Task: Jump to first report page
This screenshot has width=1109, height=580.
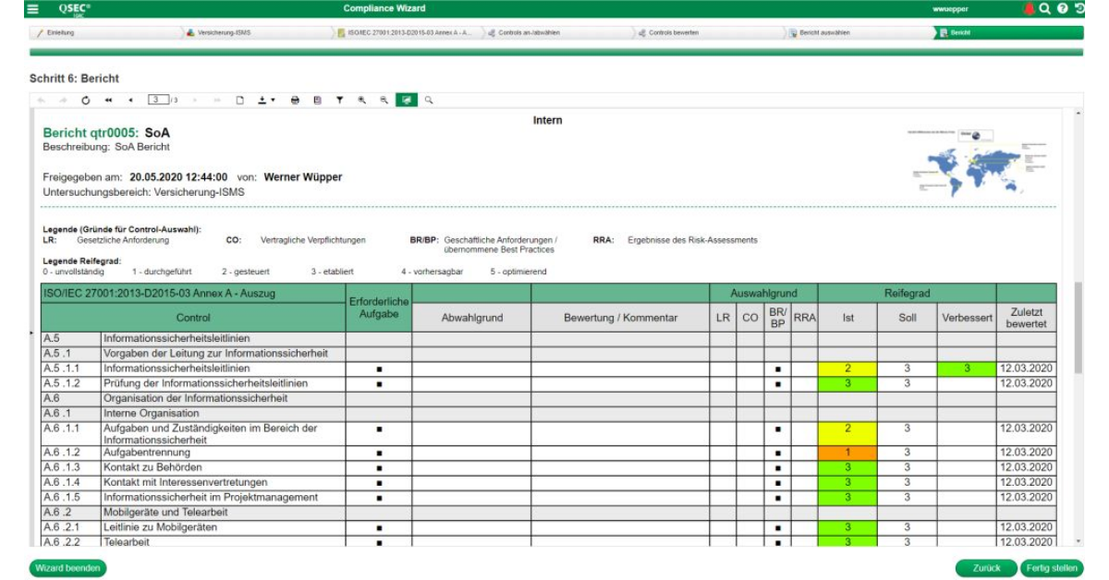Action: click(x=109, y=99)
